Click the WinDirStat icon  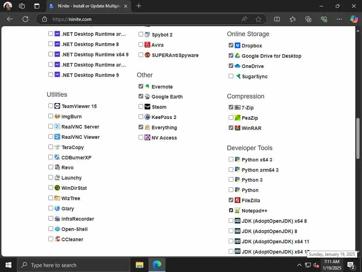pos(57,188)
